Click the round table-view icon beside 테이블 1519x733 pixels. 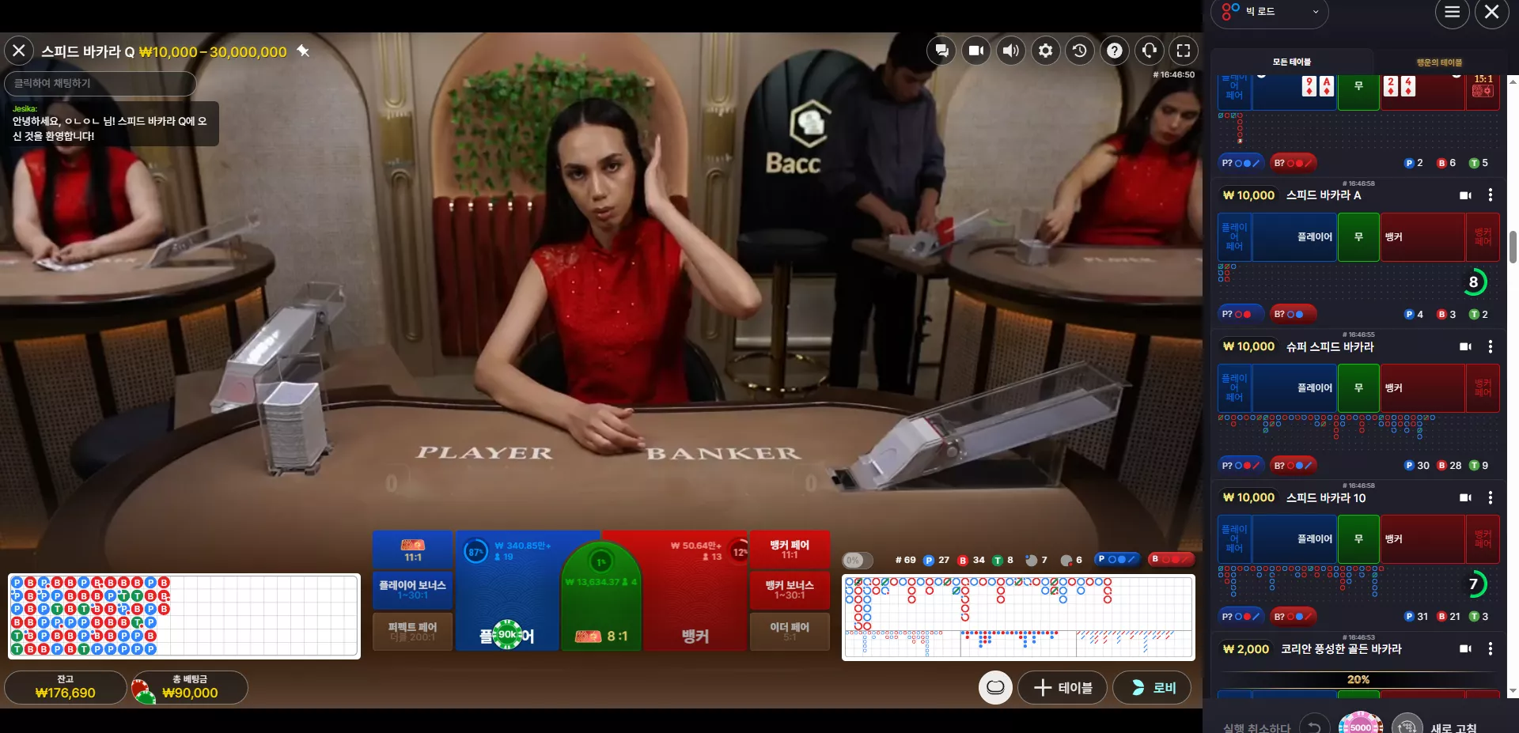coord(995,687)
